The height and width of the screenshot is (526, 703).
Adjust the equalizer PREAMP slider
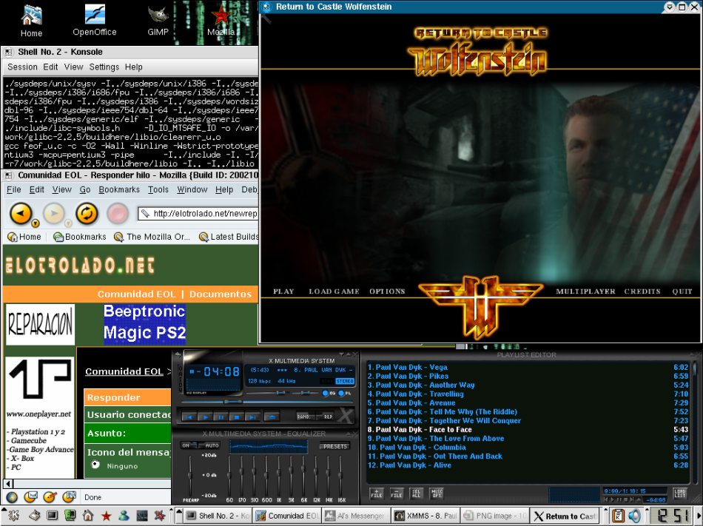pos(191,476)
